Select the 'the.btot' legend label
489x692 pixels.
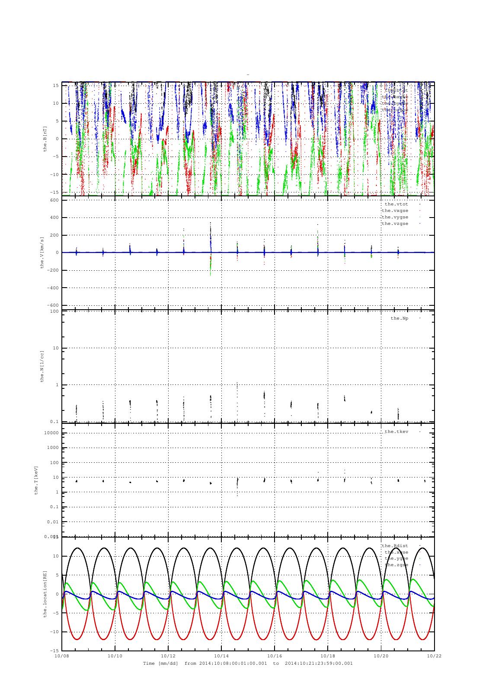396,90
